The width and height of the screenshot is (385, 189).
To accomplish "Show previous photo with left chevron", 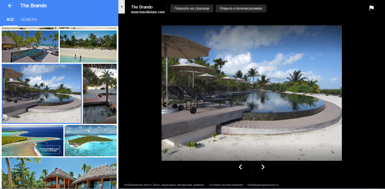I will tap(240, 167).
